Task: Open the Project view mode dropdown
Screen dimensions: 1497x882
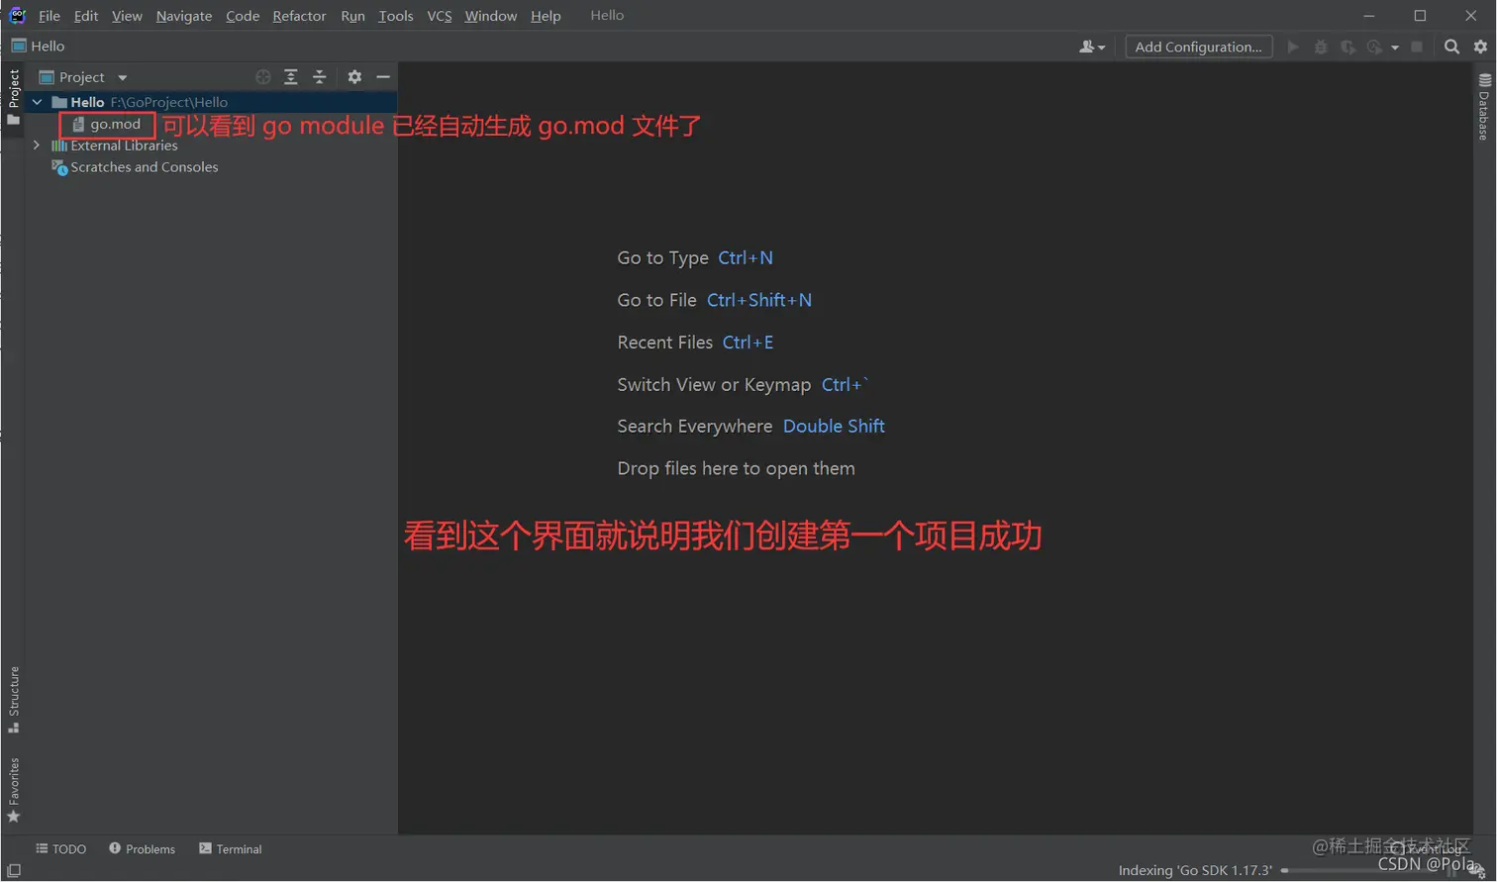Action: pyautogui.click(x=122, y=76)
